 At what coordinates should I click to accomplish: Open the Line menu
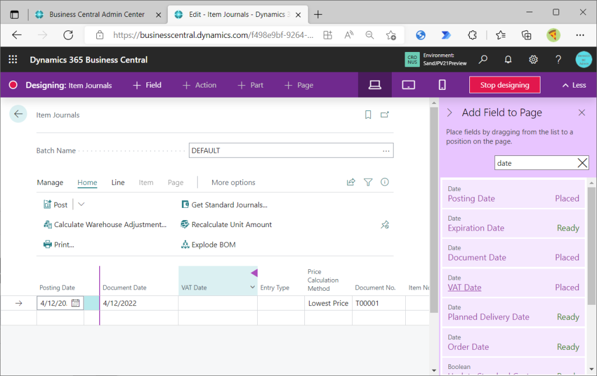coord(118,183)
